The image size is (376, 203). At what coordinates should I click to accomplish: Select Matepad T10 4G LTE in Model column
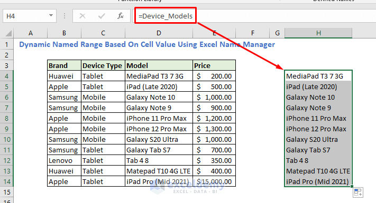click(x=159, y=171)
